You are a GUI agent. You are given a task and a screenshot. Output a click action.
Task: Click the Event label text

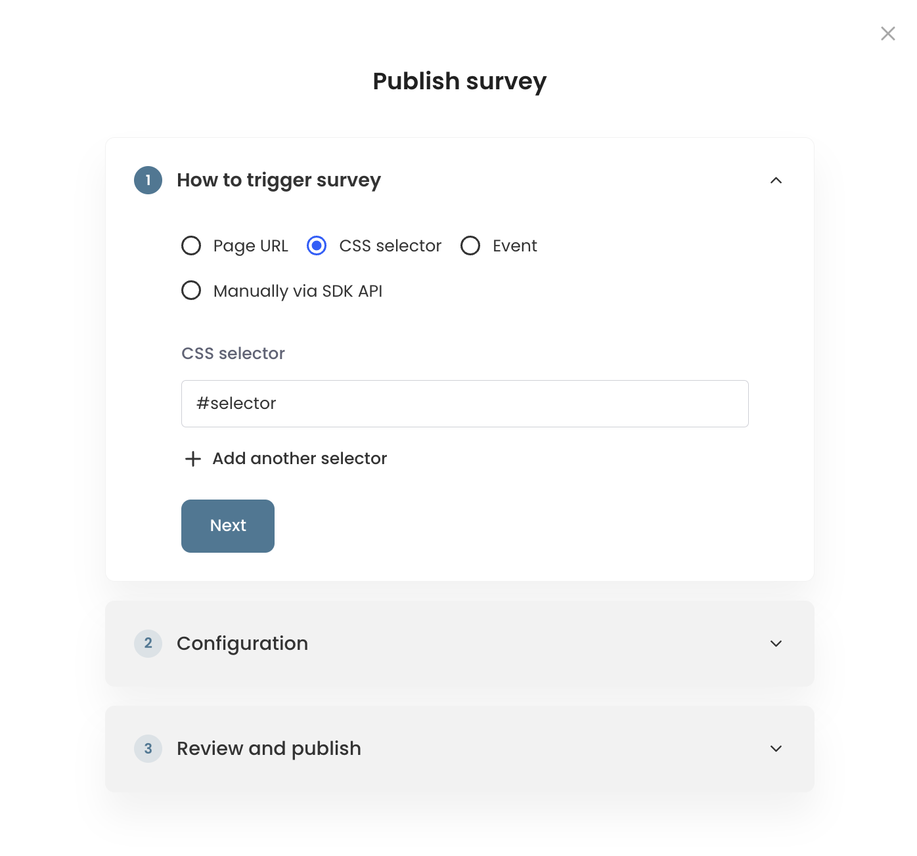click(x=514, y=246)
